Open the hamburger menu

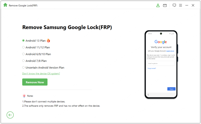tap(180, 5)
